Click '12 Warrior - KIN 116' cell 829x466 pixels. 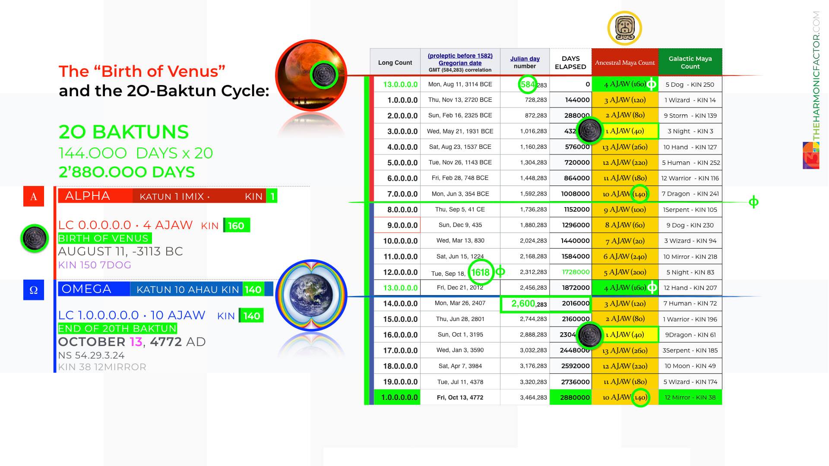(690, 178)
